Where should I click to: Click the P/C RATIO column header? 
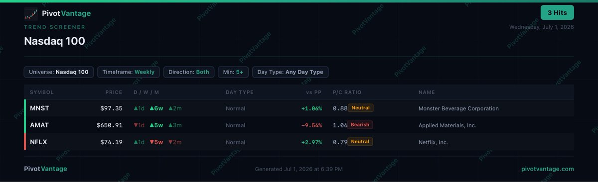click(347, 92)
